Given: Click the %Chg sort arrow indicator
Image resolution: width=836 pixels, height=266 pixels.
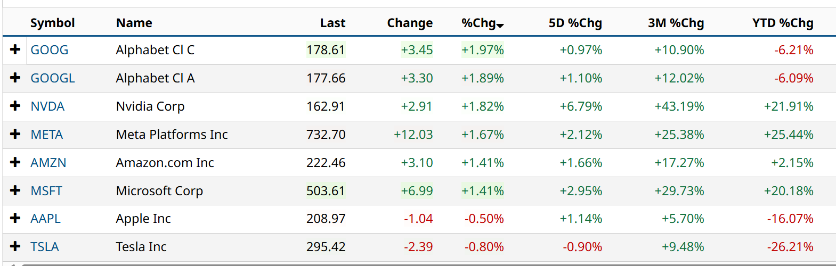Looking at the screenshot, I should point(500,25).
